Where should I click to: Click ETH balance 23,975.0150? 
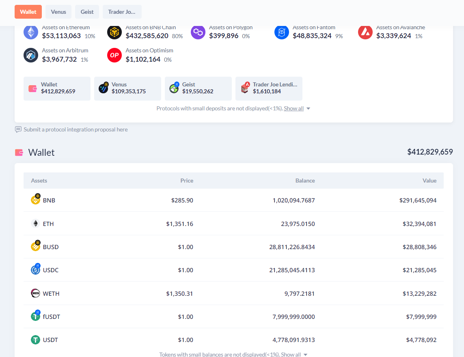point(298,224)
